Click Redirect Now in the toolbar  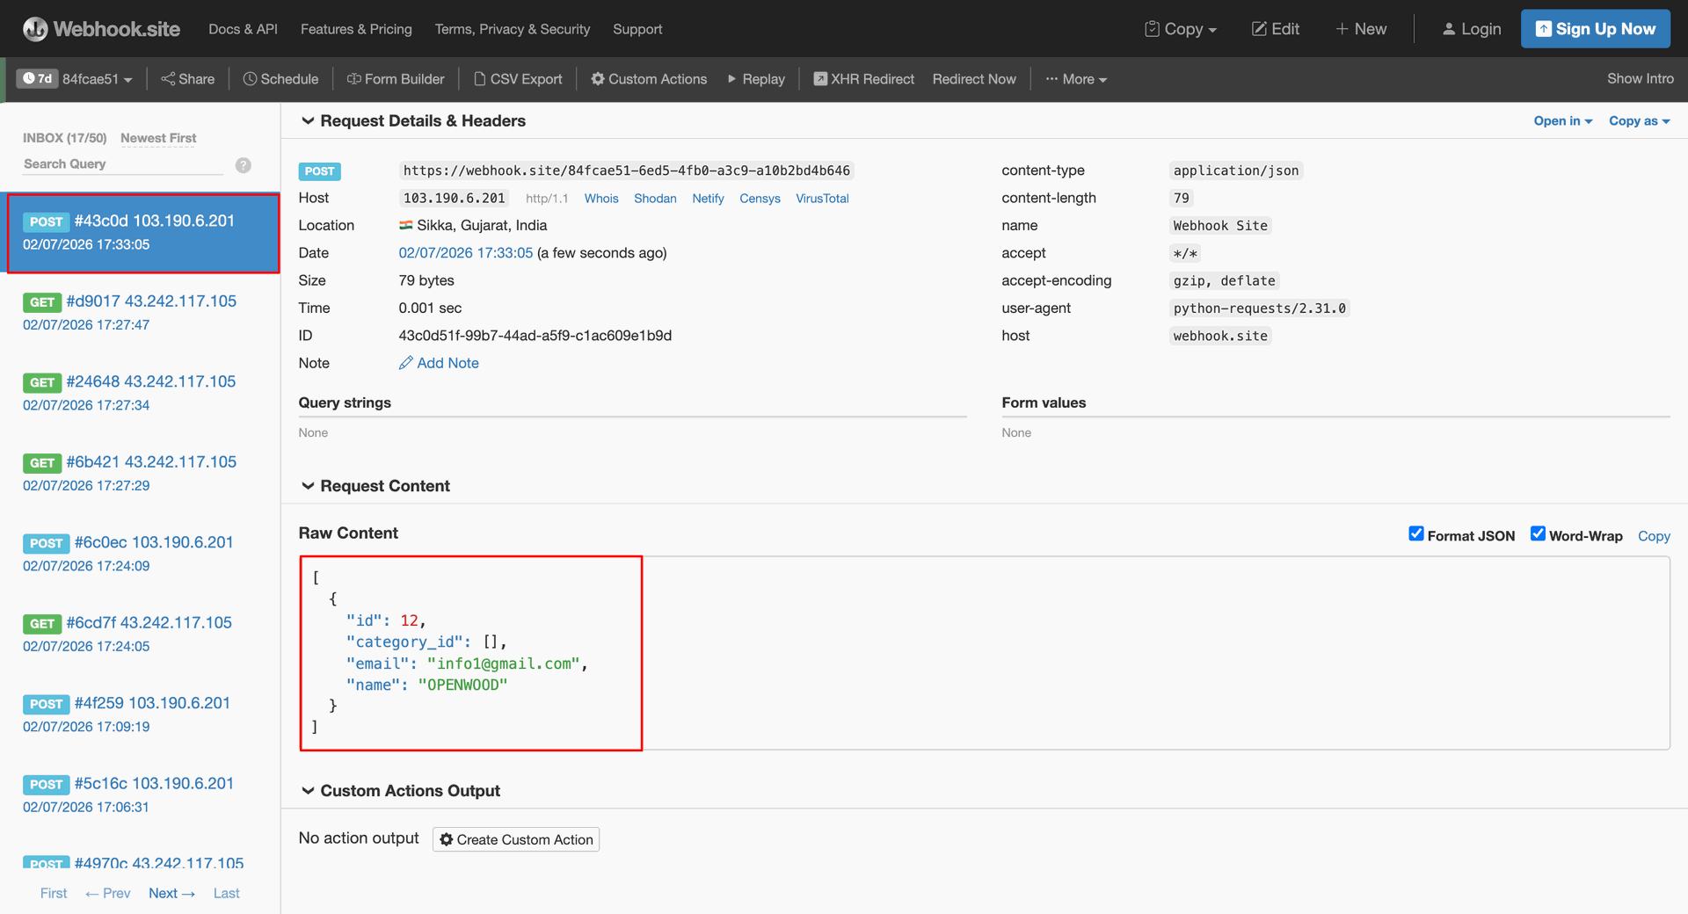pos(974,79)
